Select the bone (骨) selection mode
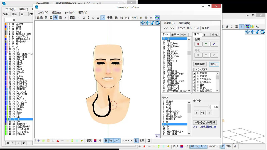The image size is (267, 150). (x=56, y=17)
